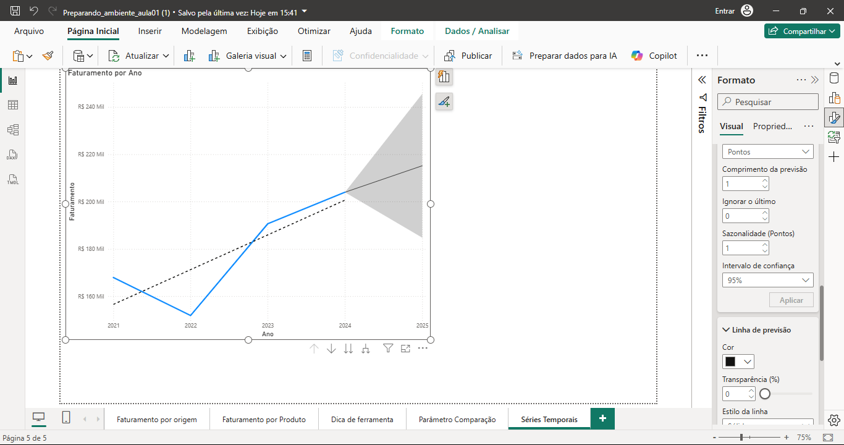844x445 pixels.
Task: Open the quick measure calculator icon
Action: coord(307,56)
